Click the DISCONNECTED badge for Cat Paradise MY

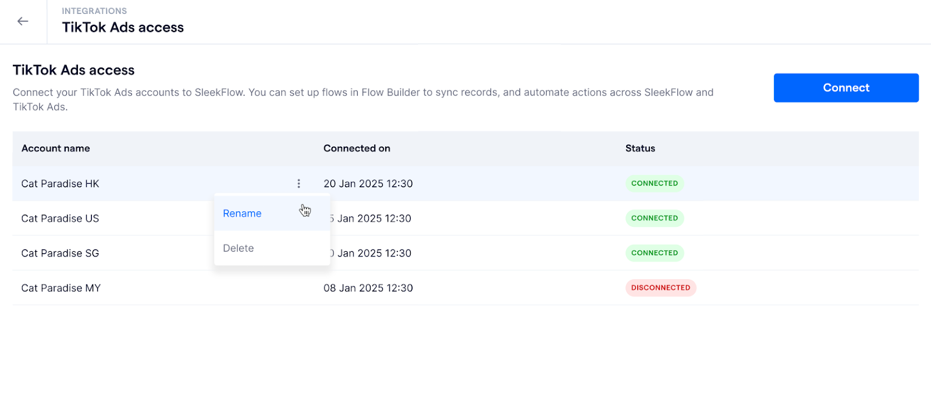(661, 288)
